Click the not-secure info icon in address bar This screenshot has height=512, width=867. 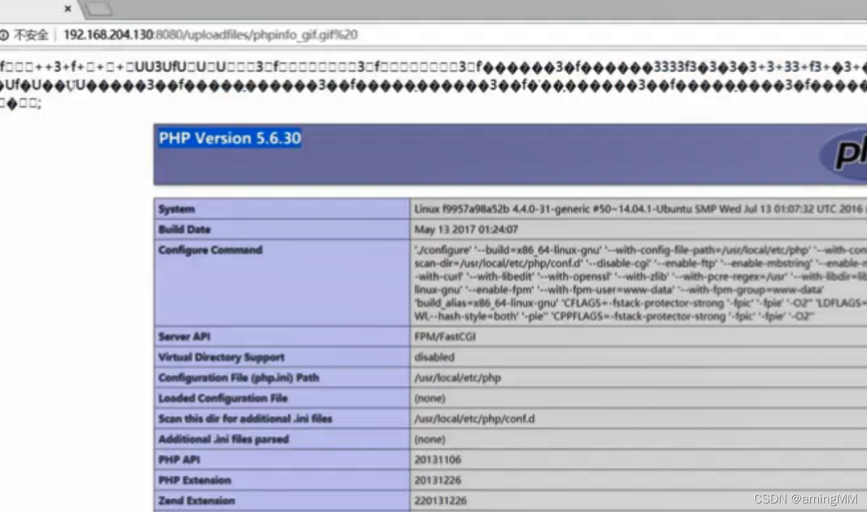click(5, 35)
